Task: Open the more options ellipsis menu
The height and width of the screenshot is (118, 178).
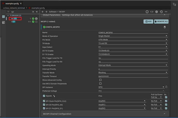Action: 166,12
